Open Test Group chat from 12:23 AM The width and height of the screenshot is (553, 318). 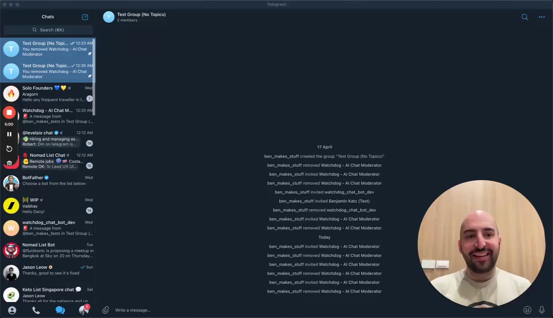point(48,49)
